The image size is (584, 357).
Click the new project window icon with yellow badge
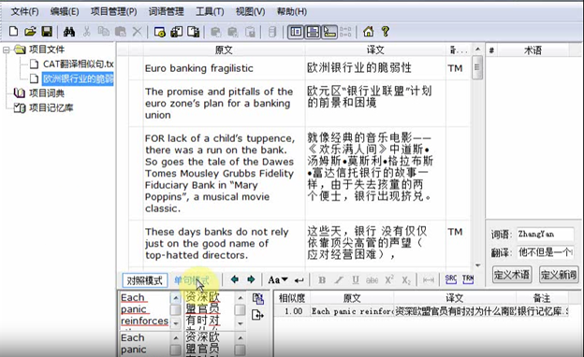point(159,32)
